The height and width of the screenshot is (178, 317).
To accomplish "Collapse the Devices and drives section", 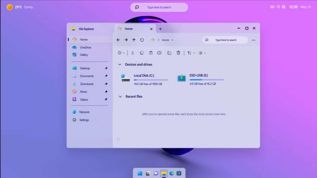I will [x=120, y=65].
